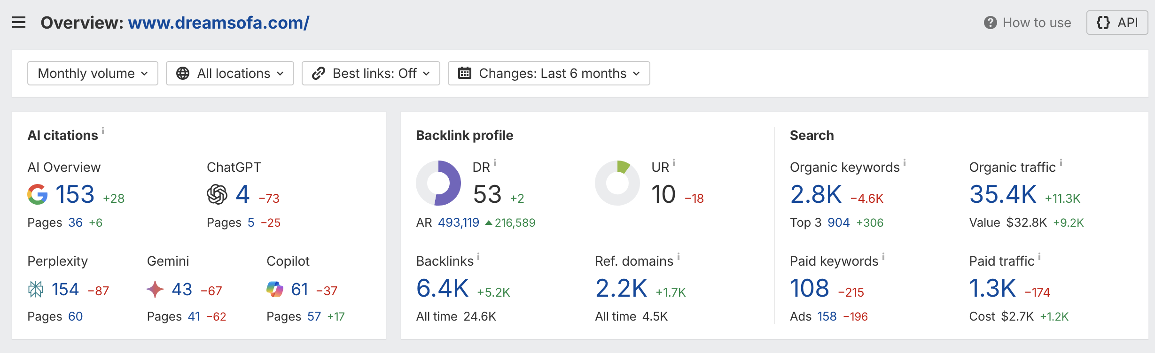Click the Backlinks info icon
Viewport: 1155px width, 353px height.
(x=478, y=256)
